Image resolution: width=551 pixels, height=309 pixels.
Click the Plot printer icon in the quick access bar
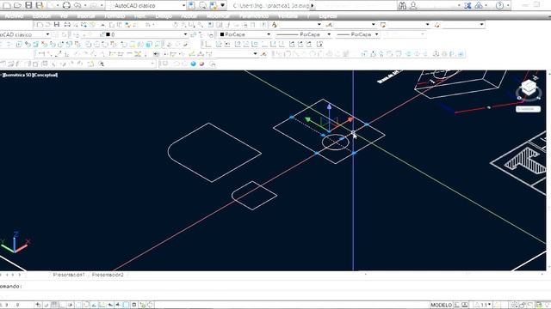tap(66, 5)
